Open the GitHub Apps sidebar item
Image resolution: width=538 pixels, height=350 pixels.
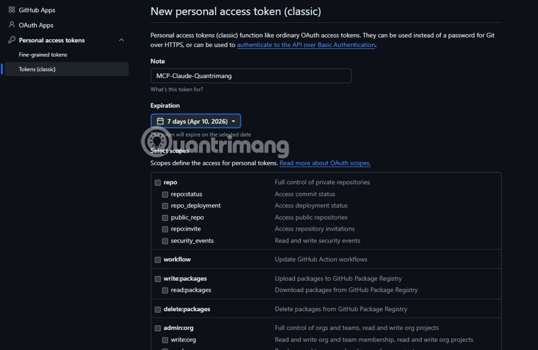pos(37,10)
